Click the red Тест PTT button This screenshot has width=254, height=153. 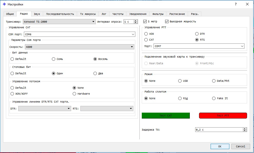pos(223,116)
